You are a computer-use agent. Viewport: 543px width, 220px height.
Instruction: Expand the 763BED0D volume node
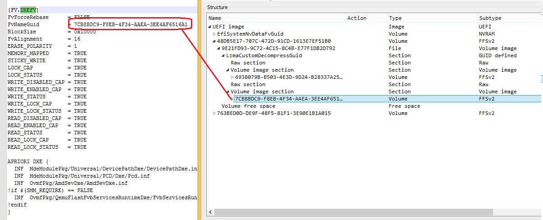tap(214, 113)
